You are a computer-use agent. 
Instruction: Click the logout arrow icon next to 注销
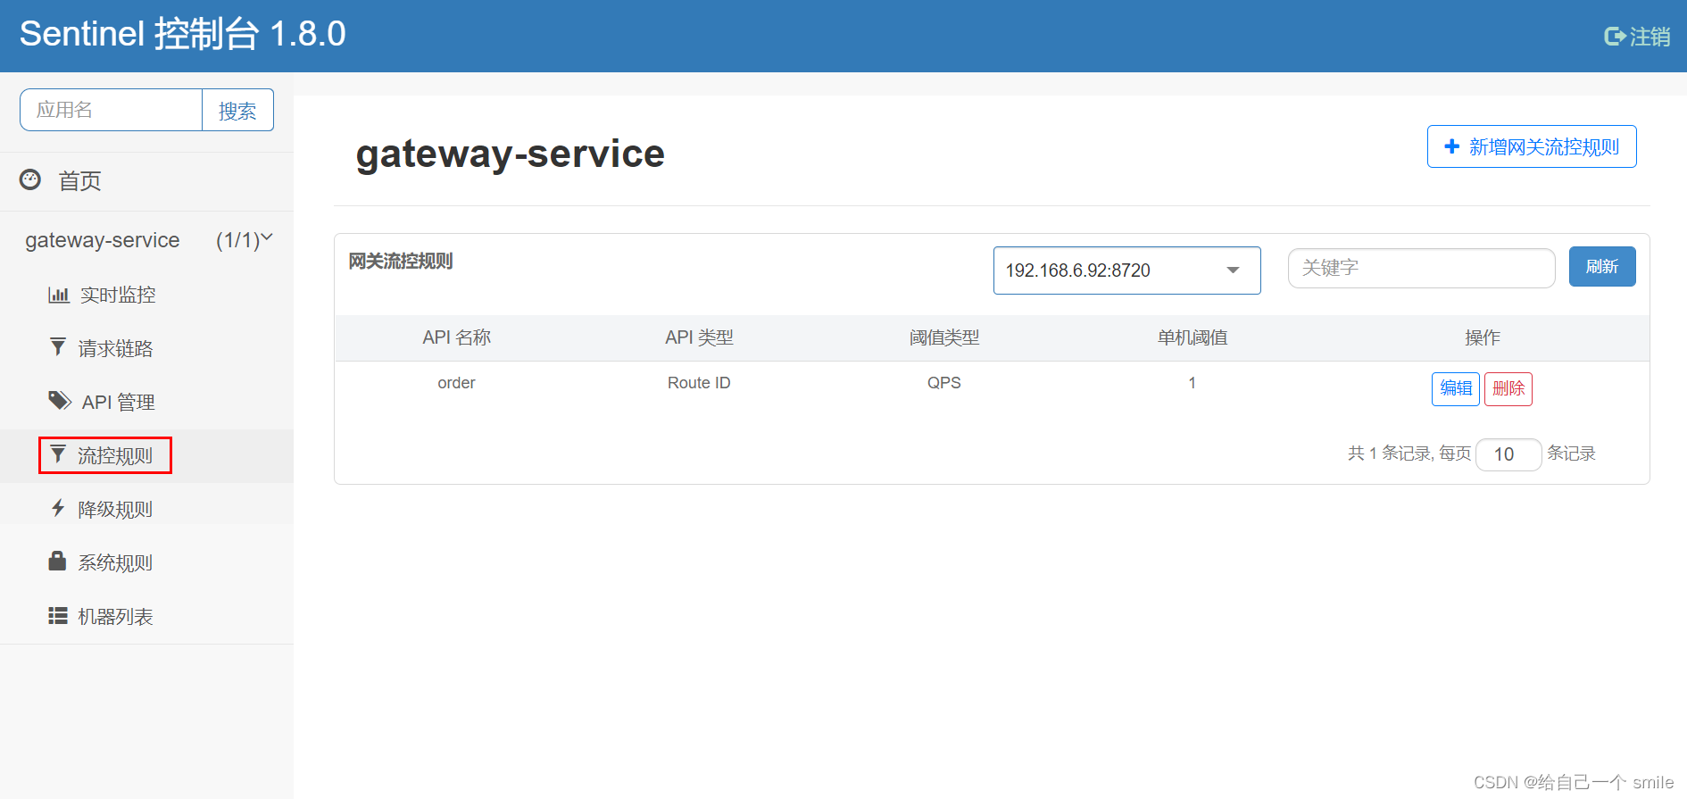coord(1614,37)
